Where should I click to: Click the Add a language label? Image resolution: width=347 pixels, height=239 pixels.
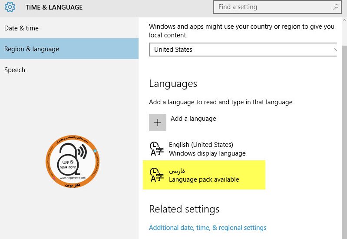click(x=193, y=119)
